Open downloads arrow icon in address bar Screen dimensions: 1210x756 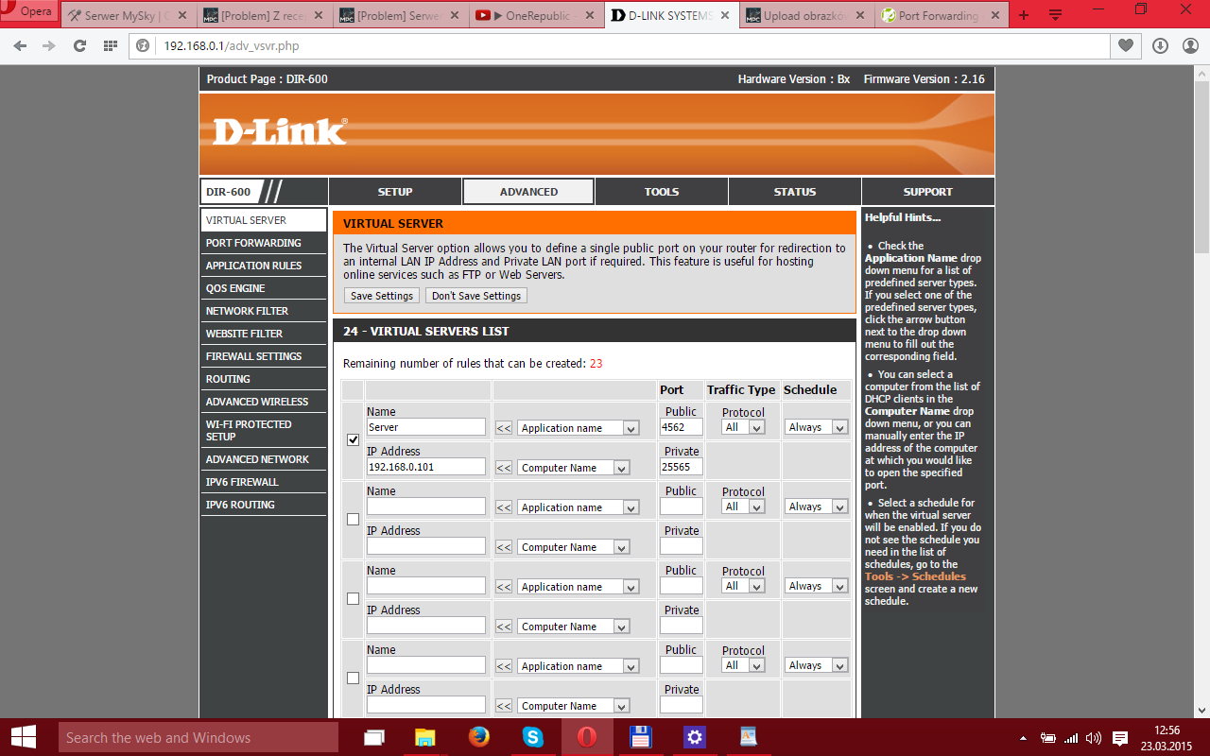(x=1160, y=45)
